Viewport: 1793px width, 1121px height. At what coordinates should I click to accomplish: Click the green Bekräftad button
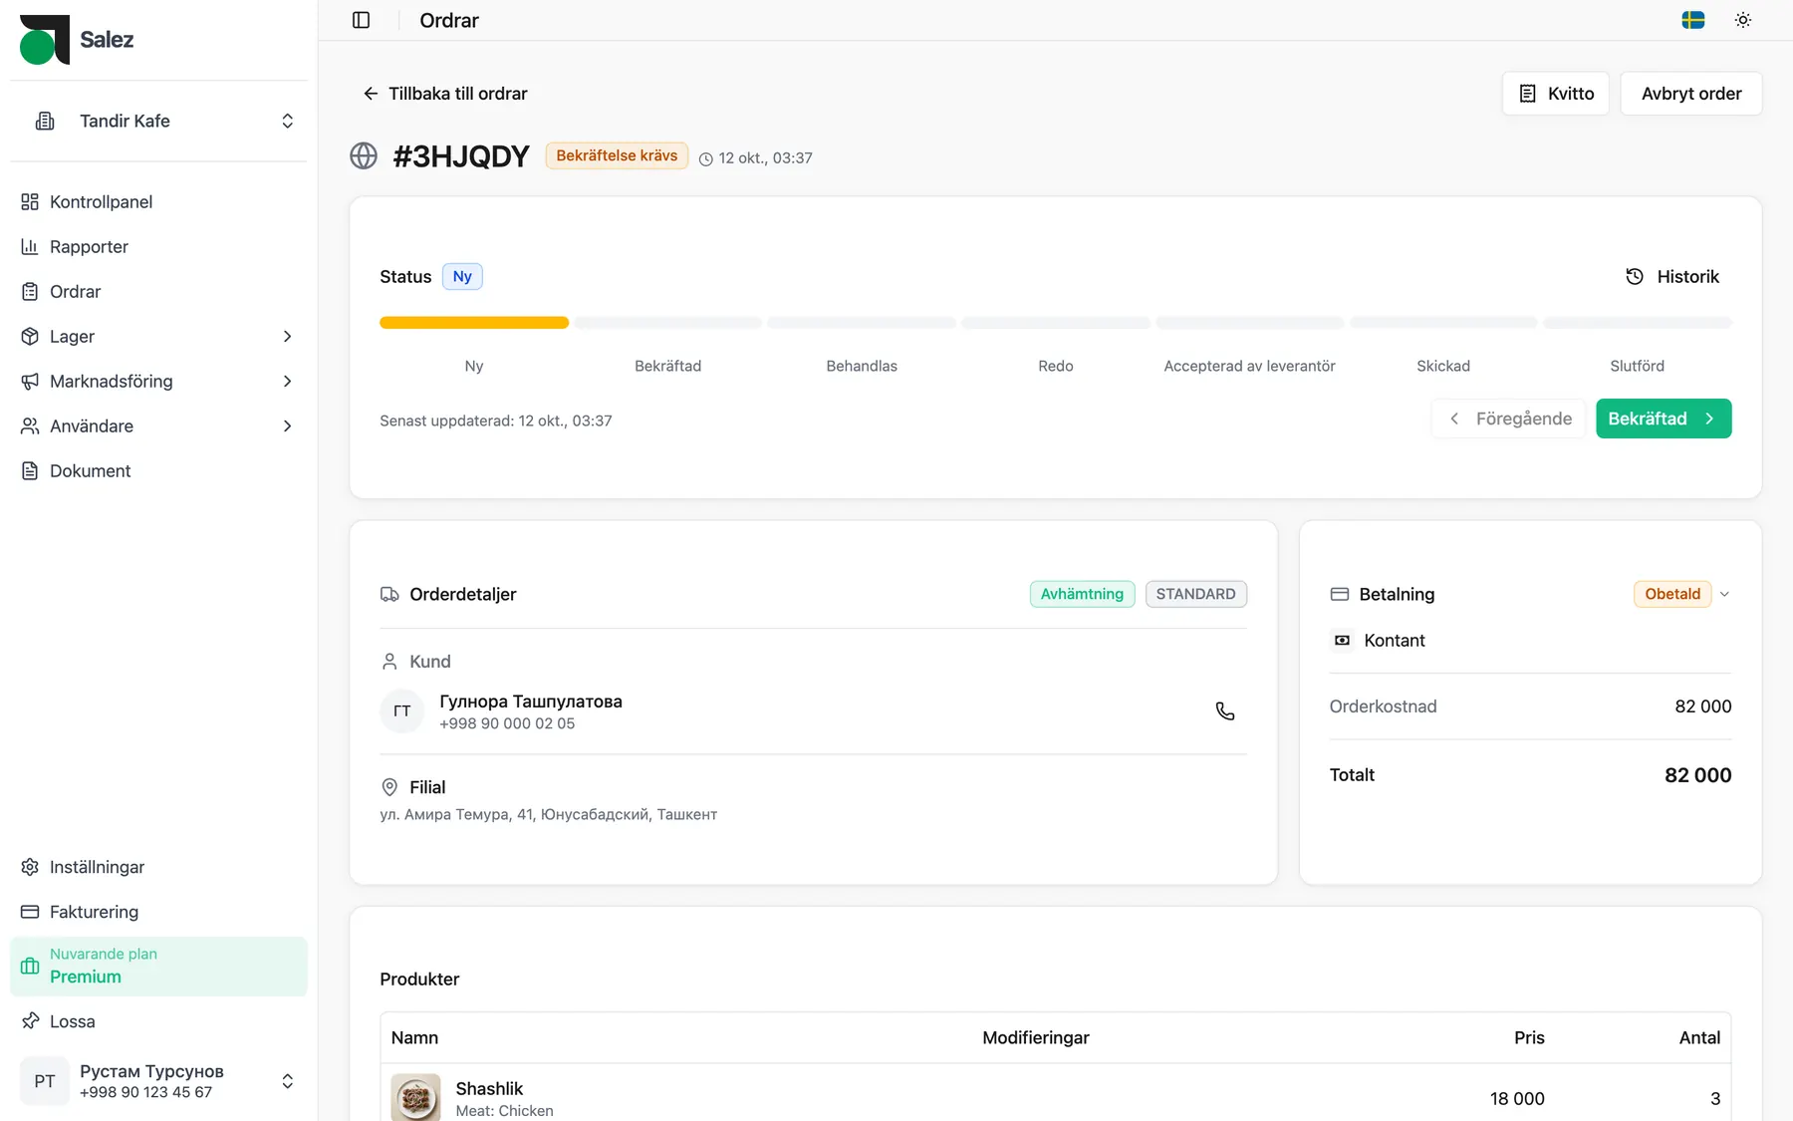(1664, 419)
